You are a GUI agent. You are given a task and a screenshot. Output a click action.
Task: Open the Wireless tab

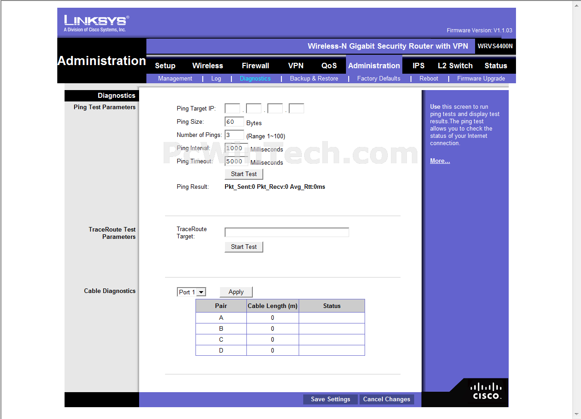coord(208,66)
